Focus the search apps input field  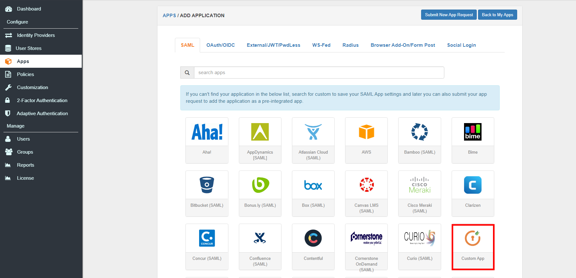[319, 73]
